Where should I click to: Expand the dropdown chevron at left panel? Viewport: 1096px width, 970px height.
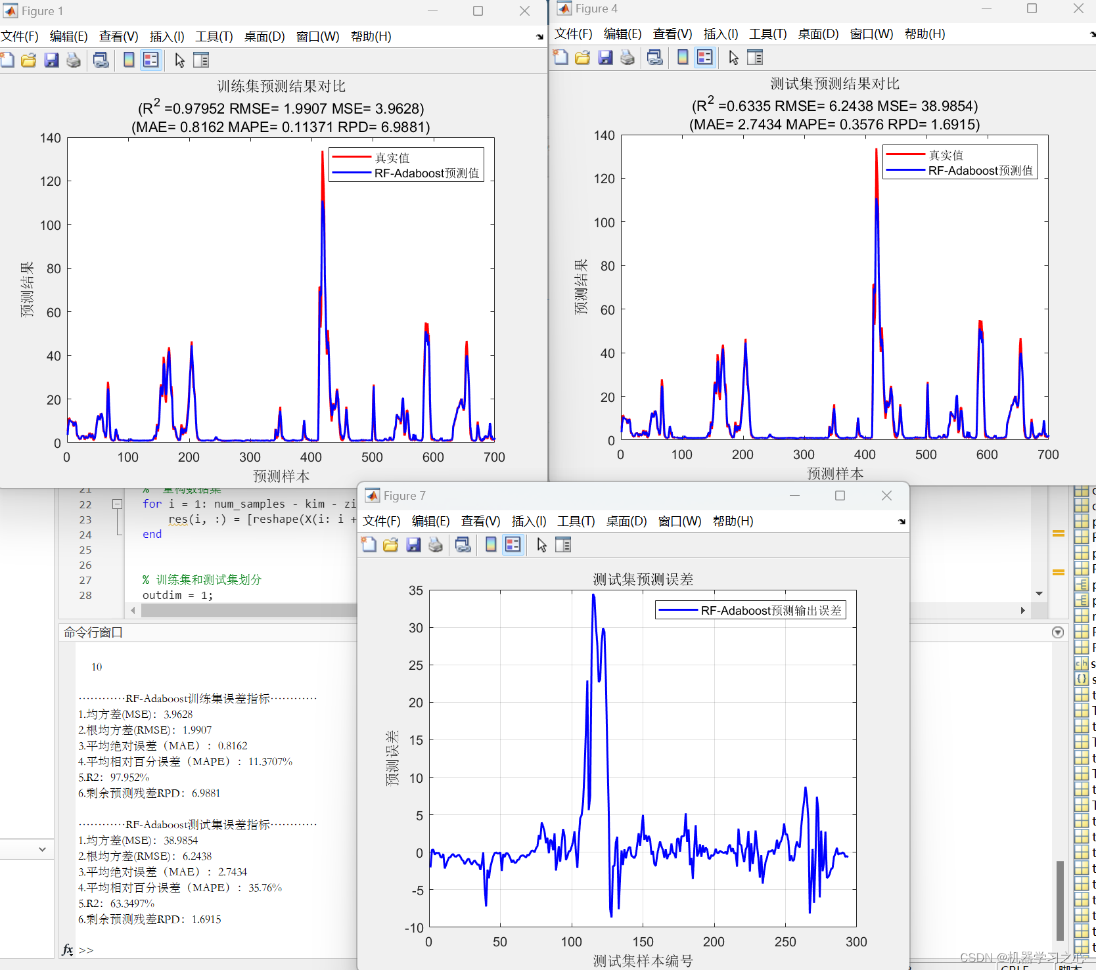42,849
